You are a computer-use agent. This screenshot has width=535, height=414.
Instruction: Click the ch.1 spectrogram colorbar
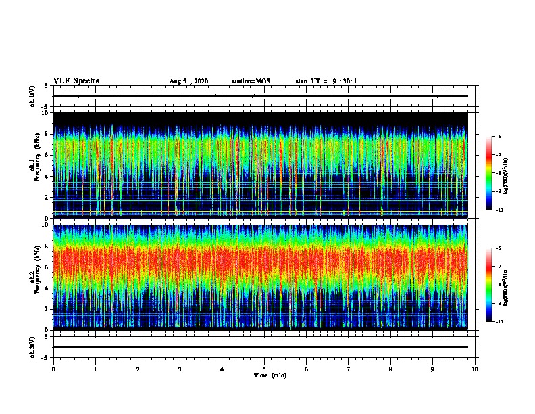[x=489, y=173]
